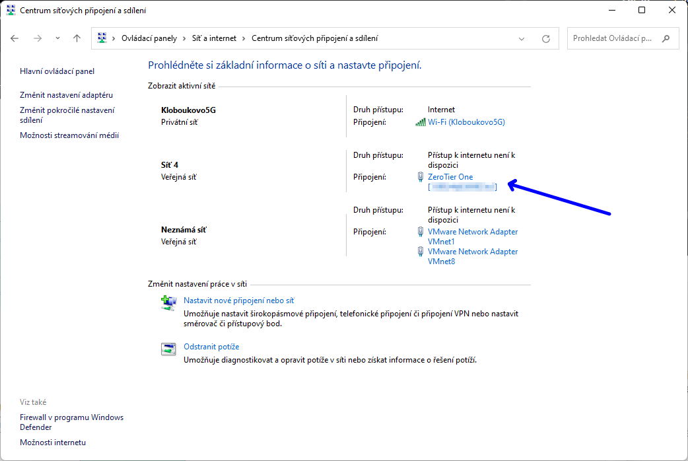Click the page heading Prohlédněte si základní informace
Viewport: 688px width, 461px height.
pos(285,65)
